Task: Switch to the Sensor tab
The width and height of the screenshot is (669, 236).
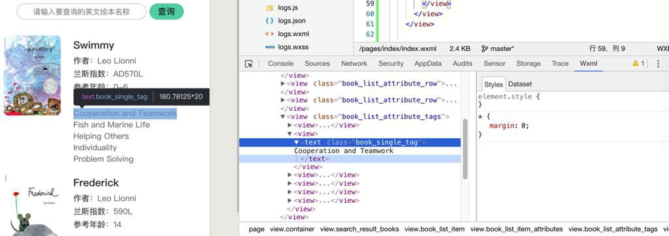Action: (494, 63)
